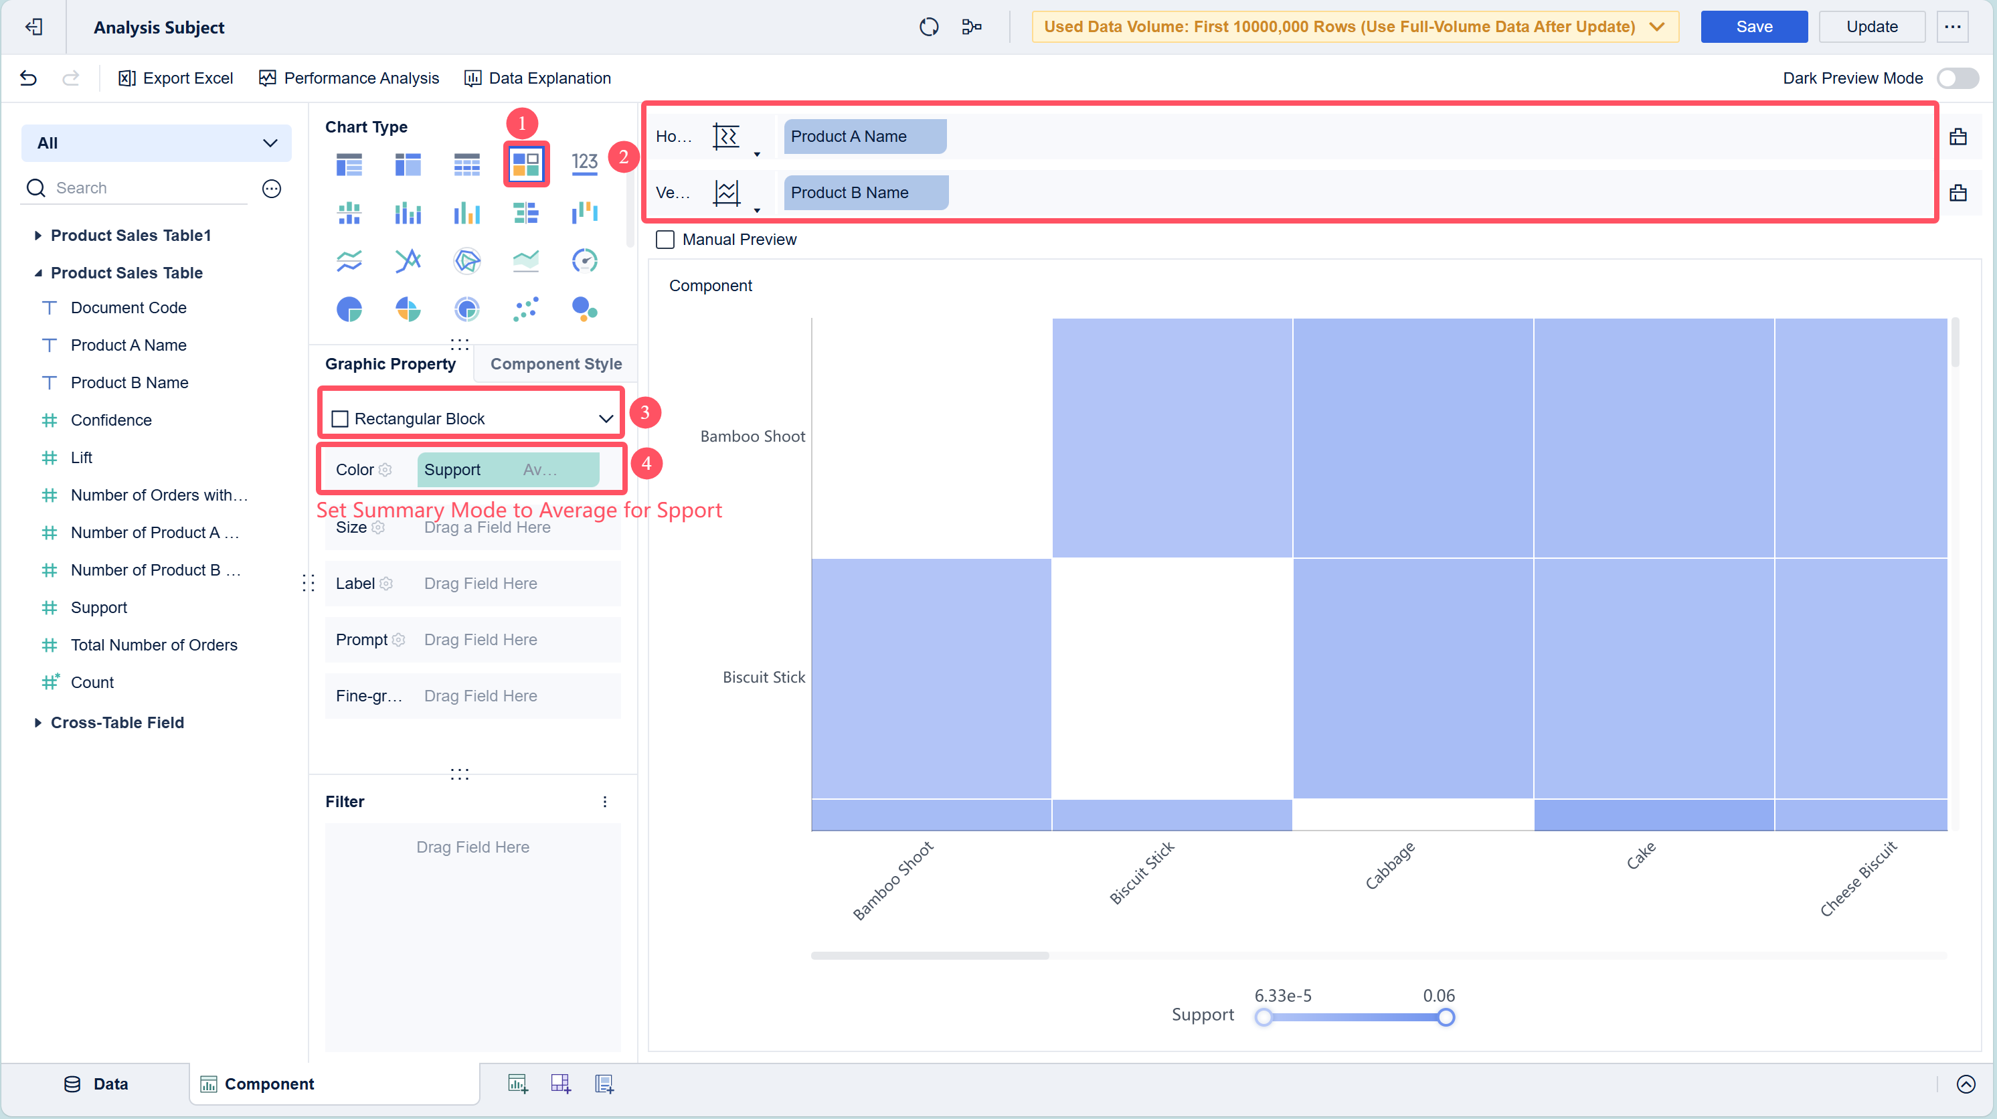Screen dimensions: 1997x1119
Task: Select the pie chart type icon
Action: 349,309
